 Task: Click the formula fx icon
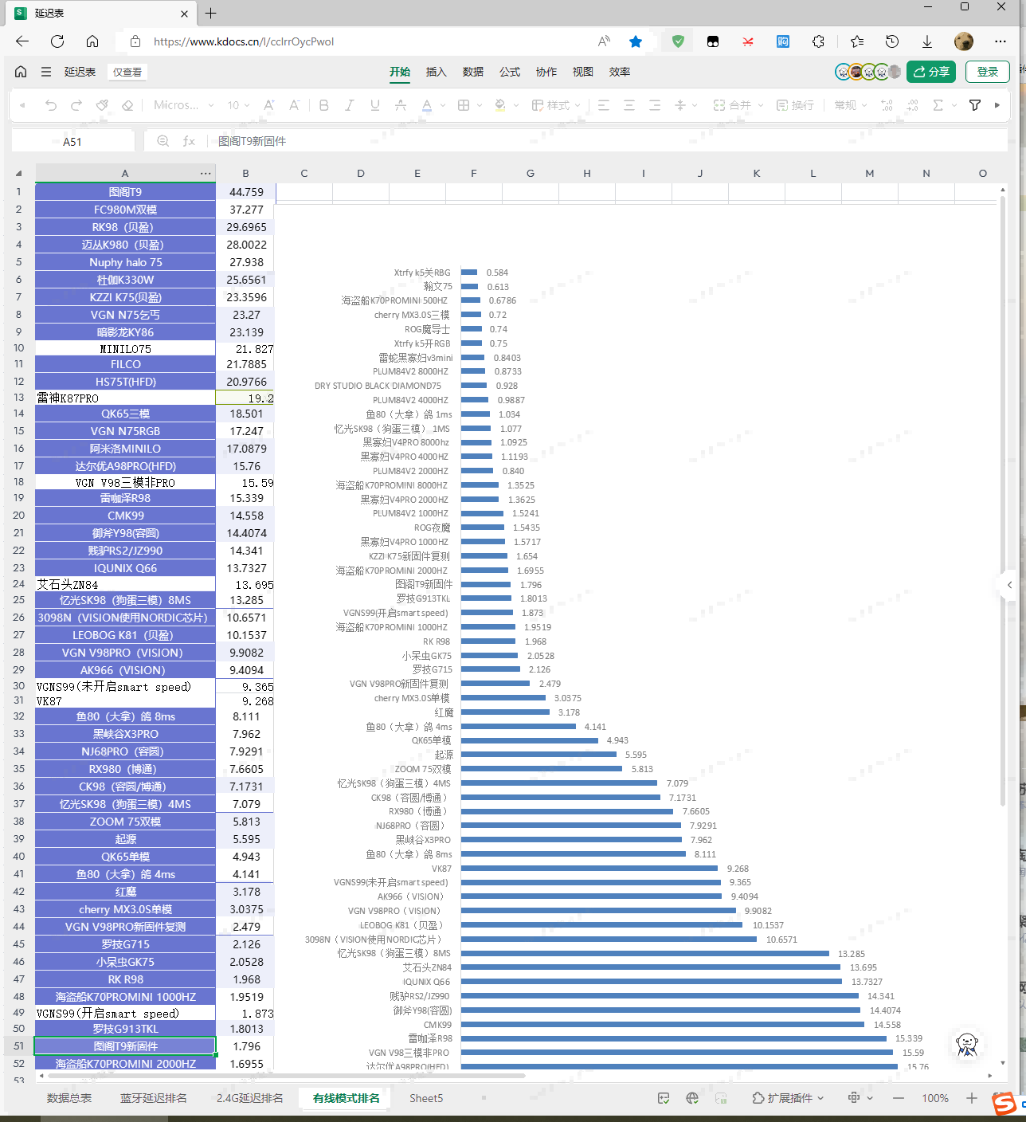(189, 141)
